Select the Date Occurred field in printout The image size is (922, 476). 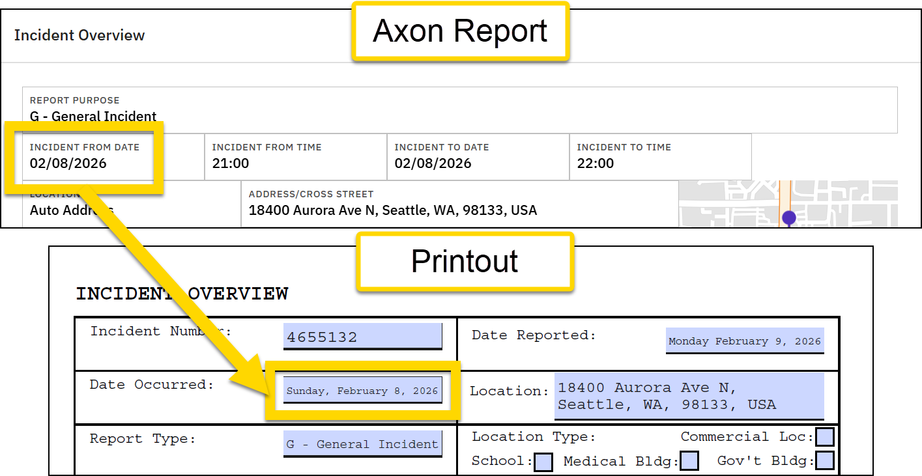point(362,390)
